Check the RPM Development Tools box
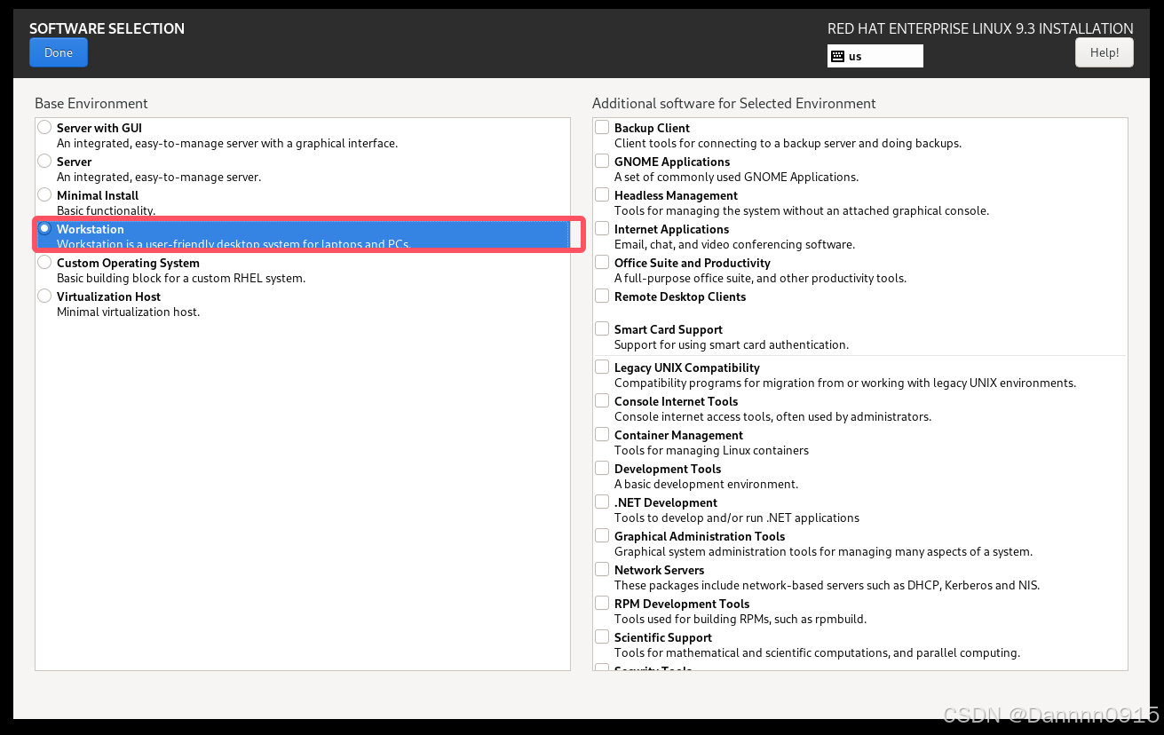This screenshot has width=1164, height=735. tap(602, 604)
